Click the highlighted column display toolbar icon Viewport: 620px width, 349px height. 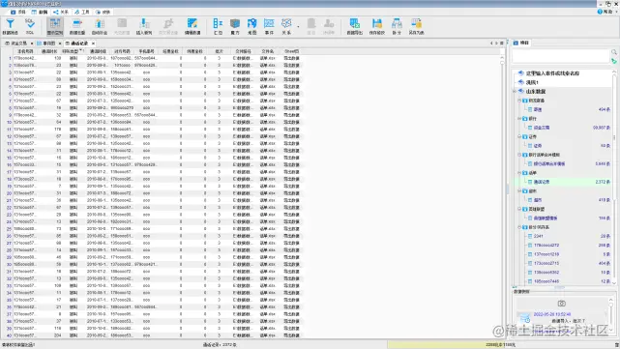[54, 26]
